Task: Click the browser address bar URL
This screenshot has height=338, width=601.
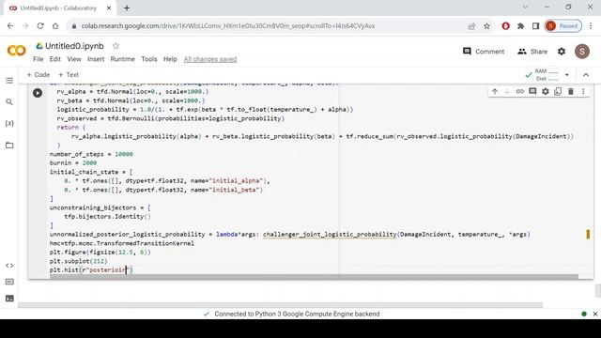Action: (228, 26)
